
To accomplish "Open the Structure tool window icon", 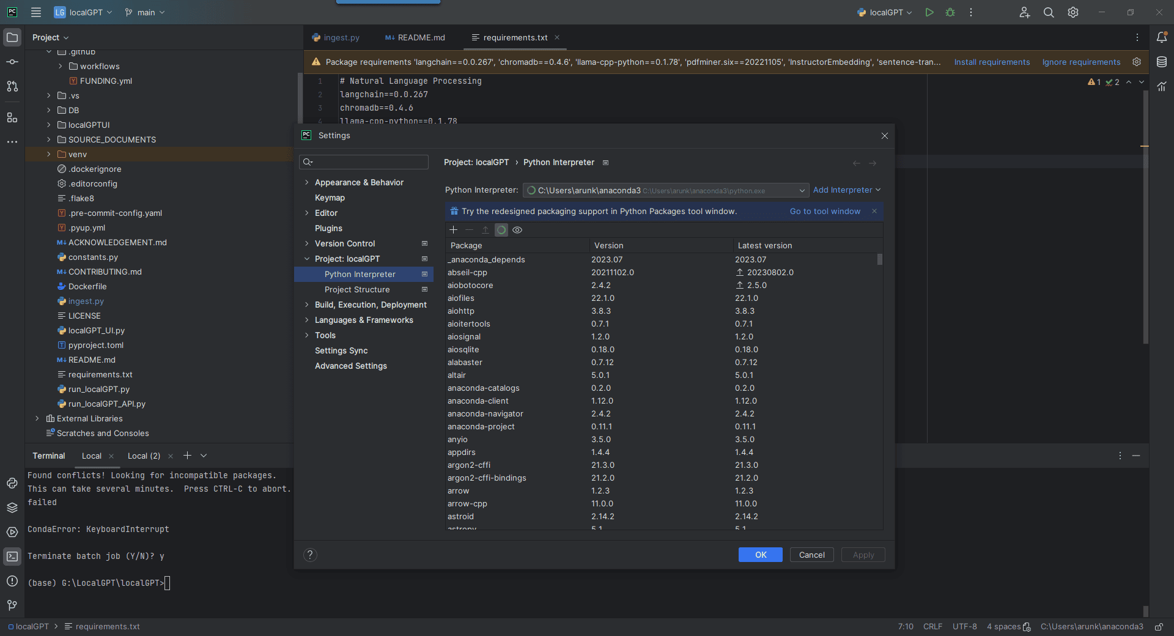I will point(12,117).
